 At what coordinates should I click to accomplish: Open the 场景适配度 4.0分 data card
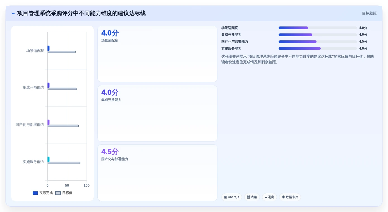pyautogui.click(x=157, y=54)
